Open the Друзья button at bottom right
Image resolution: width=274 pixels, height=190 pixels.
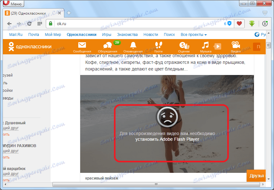(x=256, y=176)
